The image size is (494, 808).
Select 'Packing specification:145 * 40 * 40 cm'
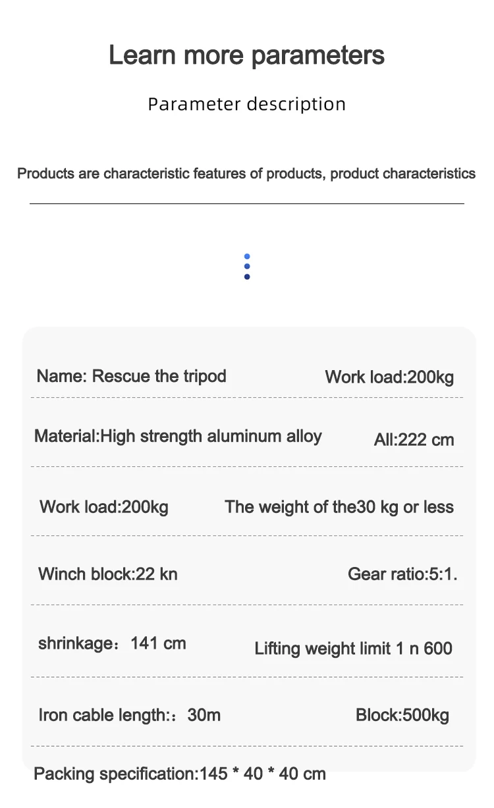tap(180, 774)
